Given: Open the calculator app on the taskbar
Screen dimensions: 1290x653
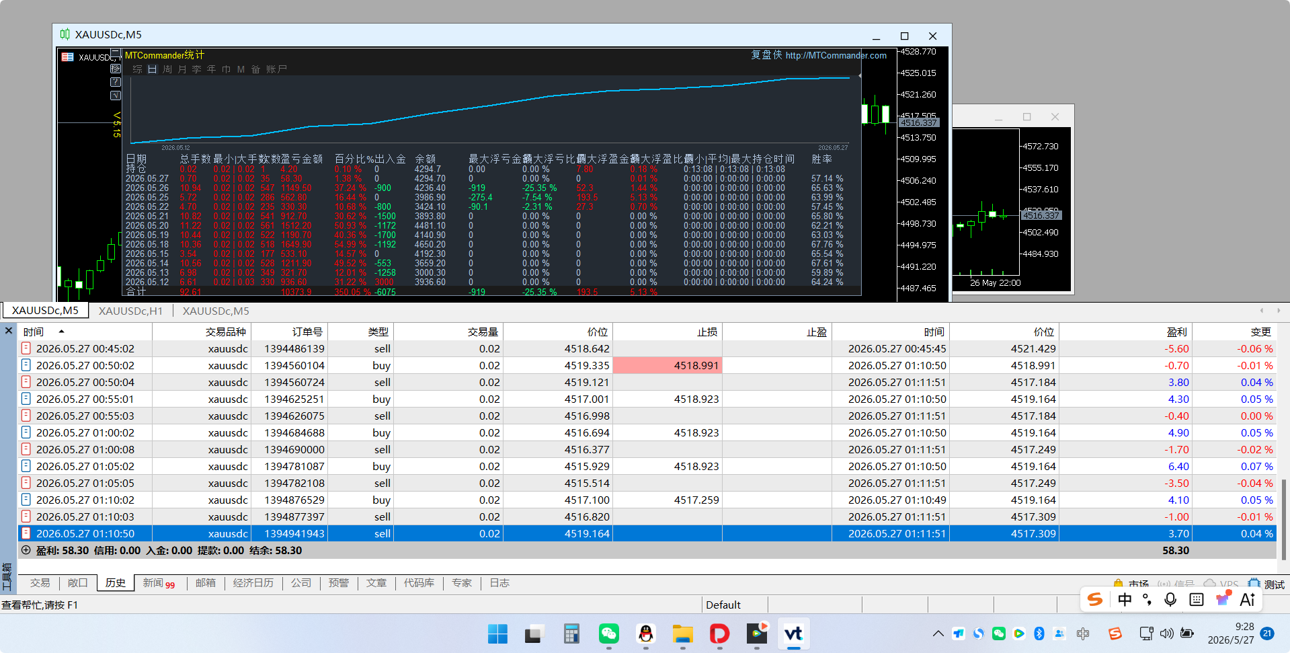Looking at the screenshot, I should tap(572, 633).
